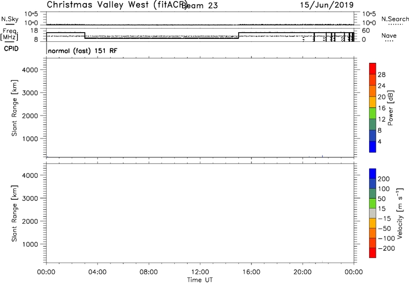
Task: Click the '18' frequency axis tick
Action: pos(34,31)
